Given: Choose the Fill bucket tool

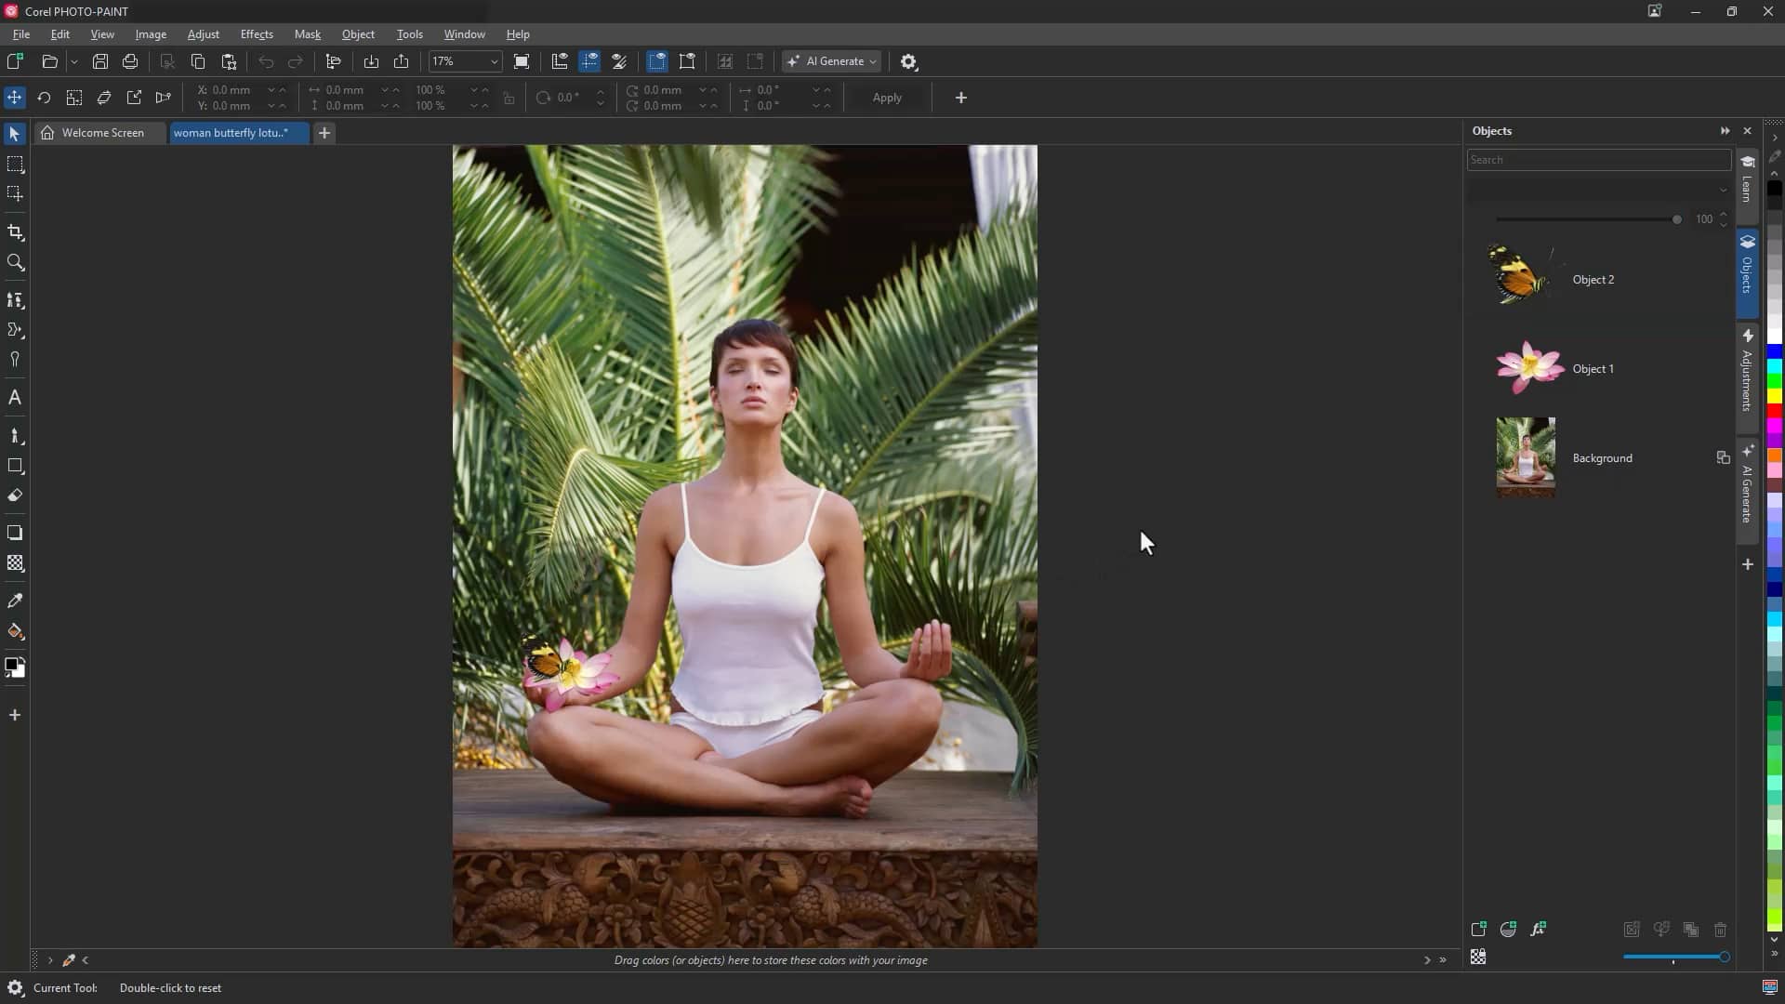Looking at the screenshot, I should pos(15,631).
